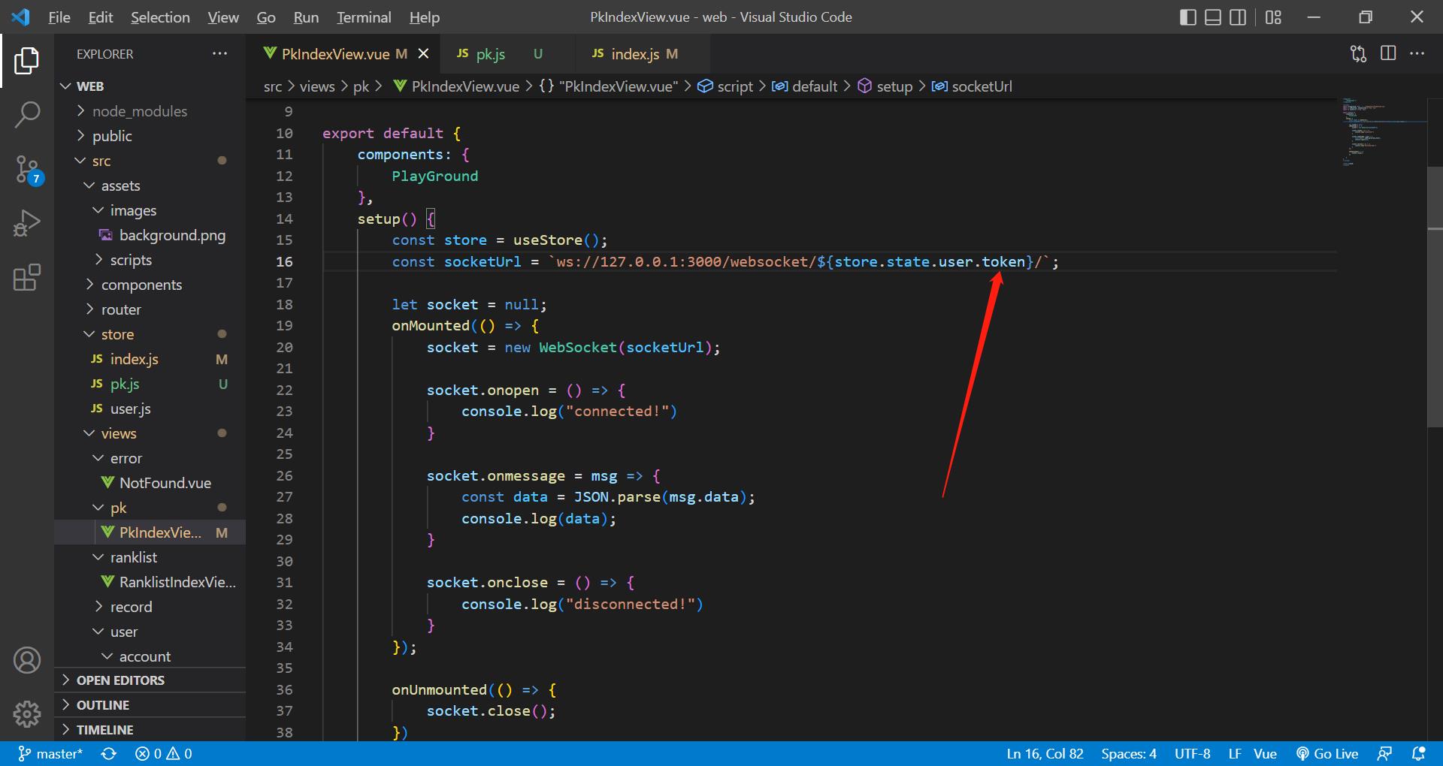The image size is (1443, 766).
Task: Expand the node_modules folder
Action: pyautogui.click(x=139, y=111)
